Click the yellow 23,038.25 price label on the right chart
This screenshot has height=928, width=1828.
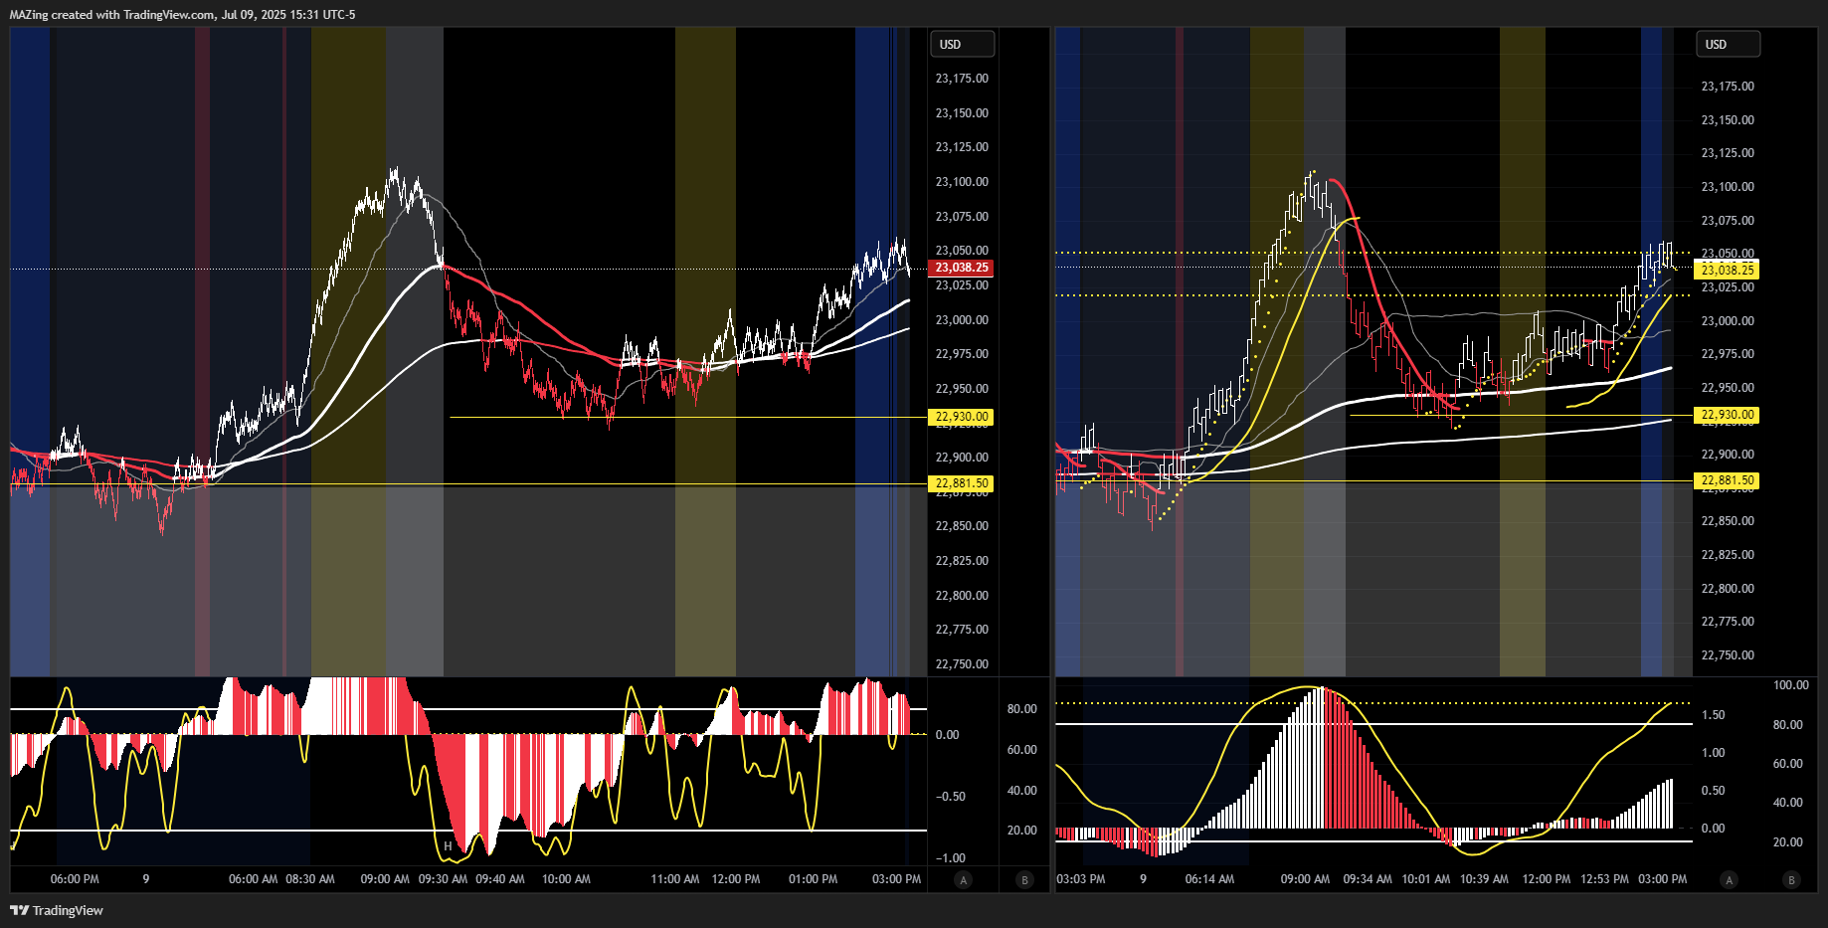pyautogui.click(x=1727, y=270)
